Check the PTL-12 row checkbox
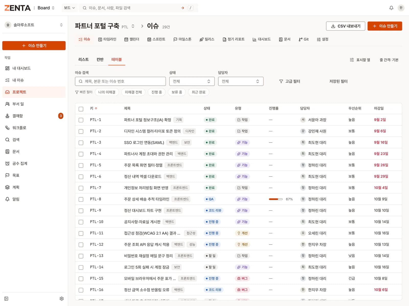 tap(81, 245)
